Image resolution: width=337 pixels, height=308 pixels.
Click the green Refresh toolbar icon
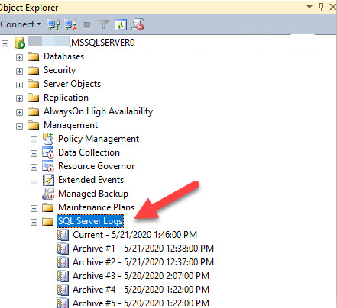[x=121, y=25]
